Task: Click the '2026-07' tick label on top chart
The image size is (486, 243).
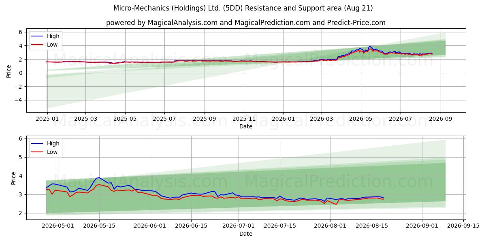Action: click(401, 119)
